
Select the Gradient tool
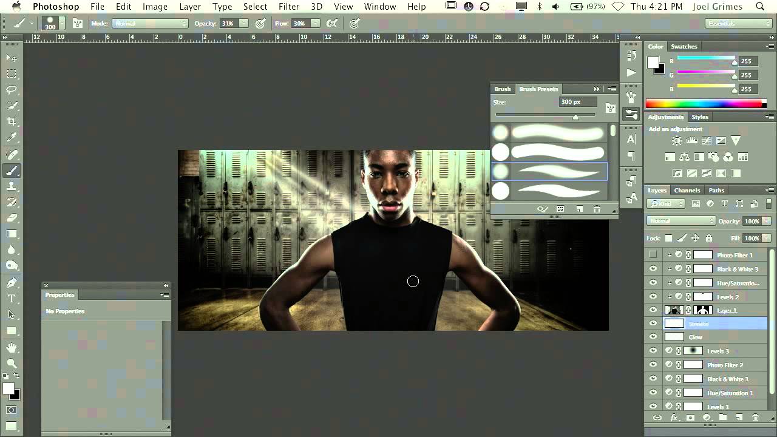point(12,234)
